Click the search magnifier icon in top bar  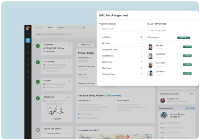coord(84,28)
